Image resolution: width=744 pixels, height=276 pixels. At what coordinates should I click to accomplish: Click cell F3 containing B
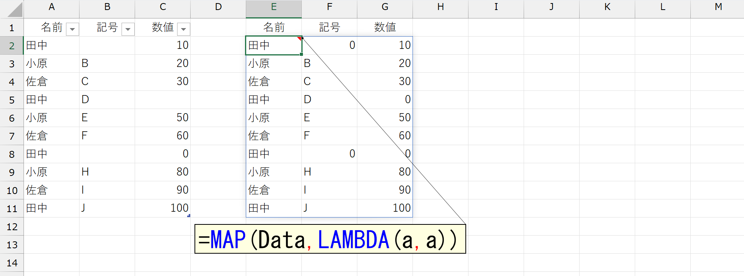click(329, 64)
